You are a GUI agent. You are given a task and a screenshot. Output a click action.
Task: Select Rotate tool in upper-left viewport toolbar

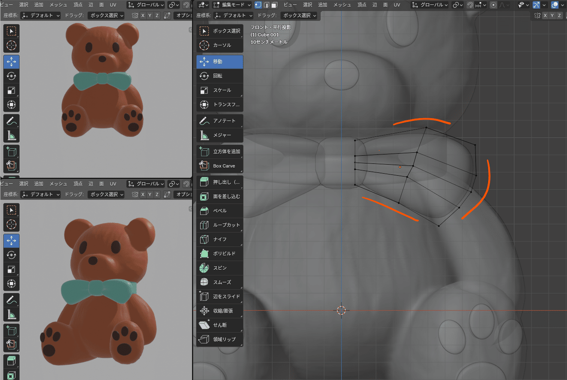click(11, 76)
